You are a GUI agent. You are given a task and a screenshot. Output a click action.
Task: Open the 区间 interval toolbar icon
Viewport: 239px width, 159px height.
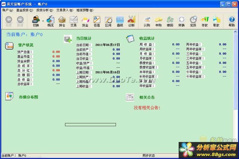[x=108, y=21]
